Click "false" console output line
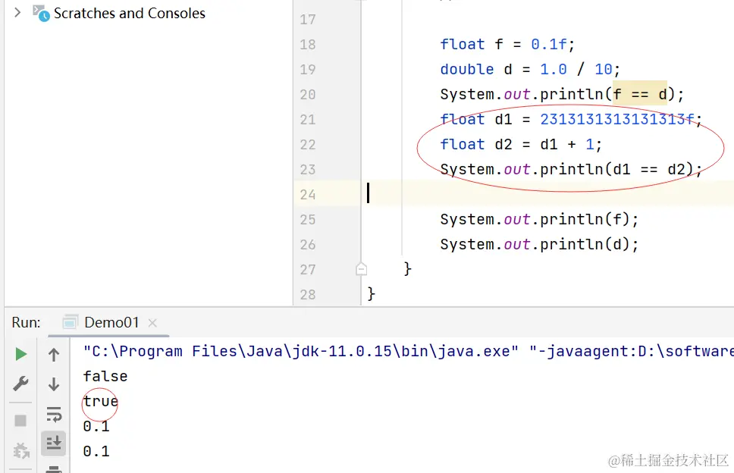 [x=105, y=376]
